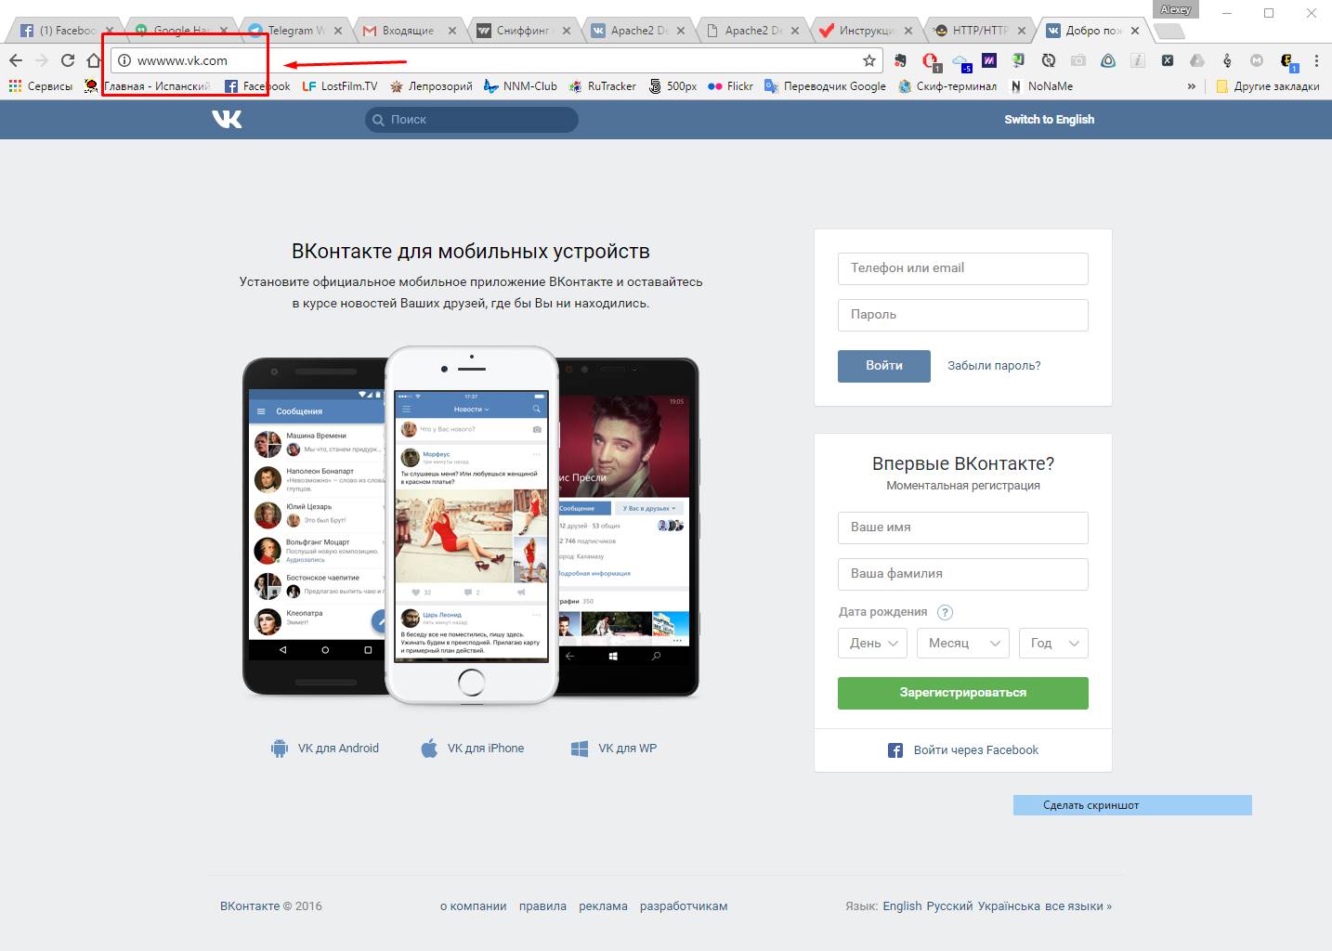1332x951 pixels.
Task: Open the browser home page icon
Action: point(93,60)
